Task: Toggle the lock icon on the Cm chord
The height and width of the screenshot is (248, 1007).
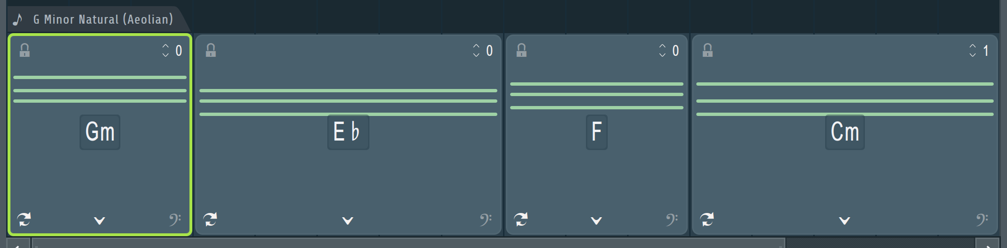Action: tap(708, 50)
